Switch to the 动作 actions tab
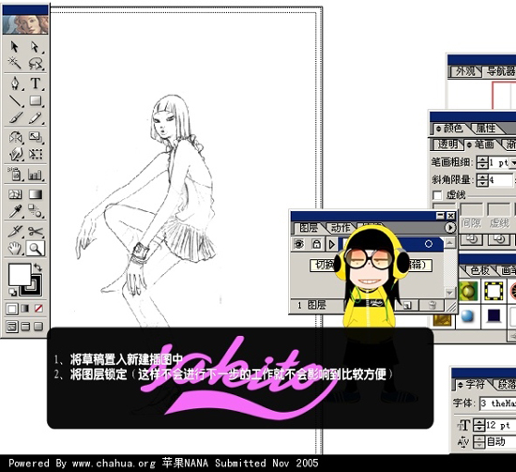The image size is (516, 472). click(341, 228)
